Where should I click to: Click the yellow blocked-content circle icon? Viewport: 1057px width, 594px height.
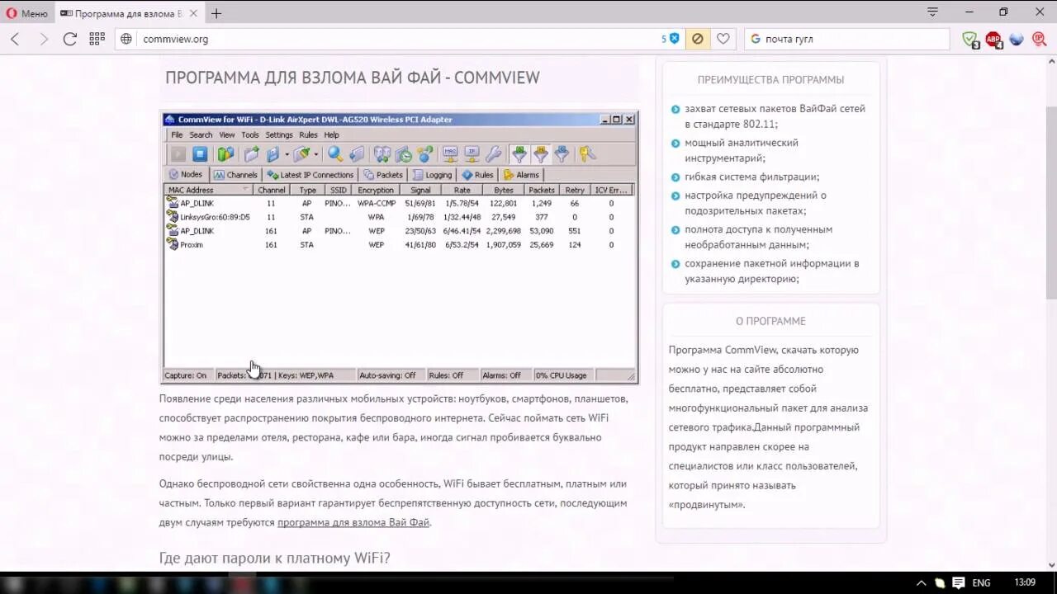[698, 39]
